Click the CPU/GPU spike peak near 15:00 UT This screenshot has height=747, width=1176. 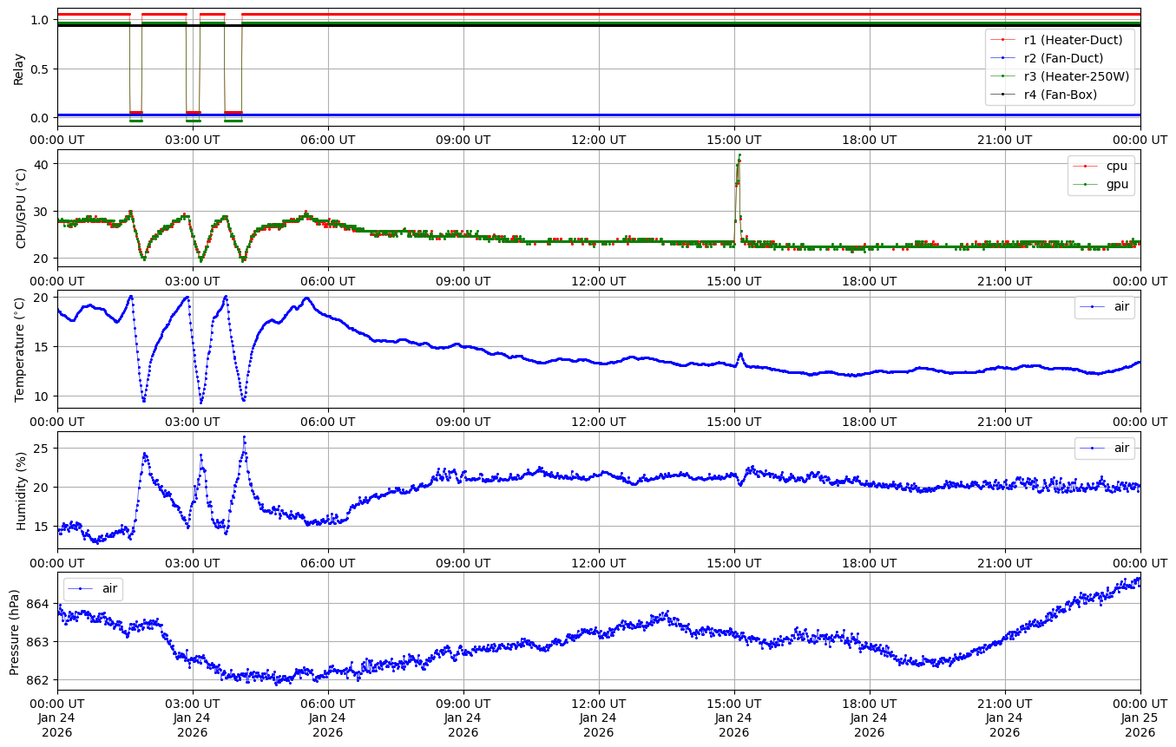(739, 155)
